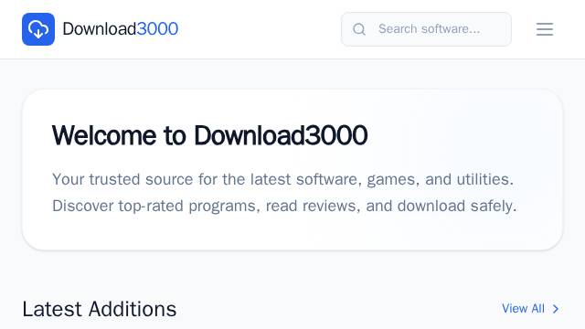Click the chevron arrow beside View All
The width and height of the screenshot is (585, 329).
(556, 309)
